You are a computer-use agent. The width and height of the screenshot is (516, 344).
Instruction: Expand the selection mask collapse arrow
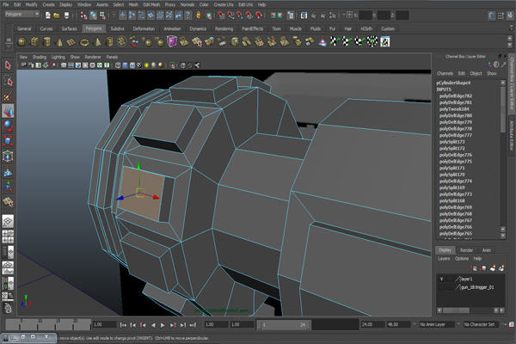pos(114,15)
